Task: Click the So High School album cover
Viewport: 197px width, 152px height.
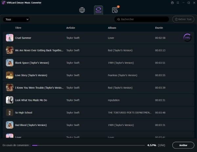Action: (10, 112)
